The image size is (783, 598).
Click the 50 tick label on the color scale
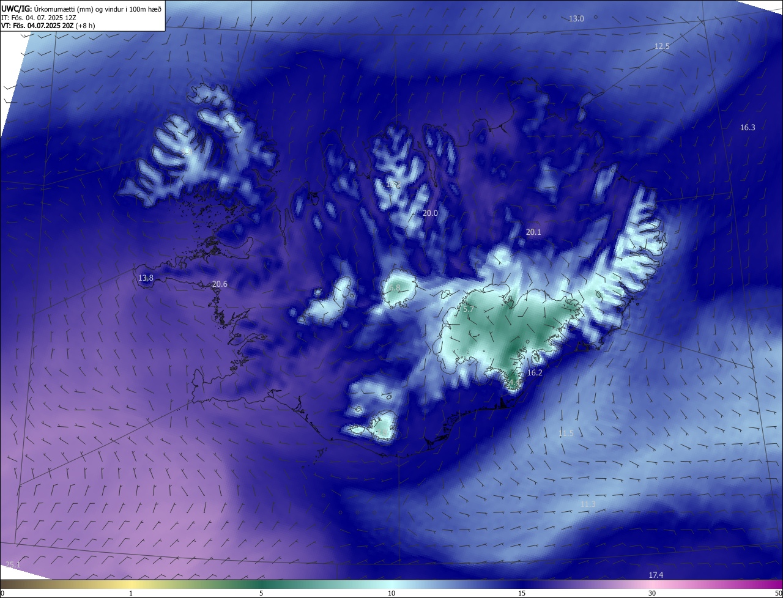click(x=778, y=593)
